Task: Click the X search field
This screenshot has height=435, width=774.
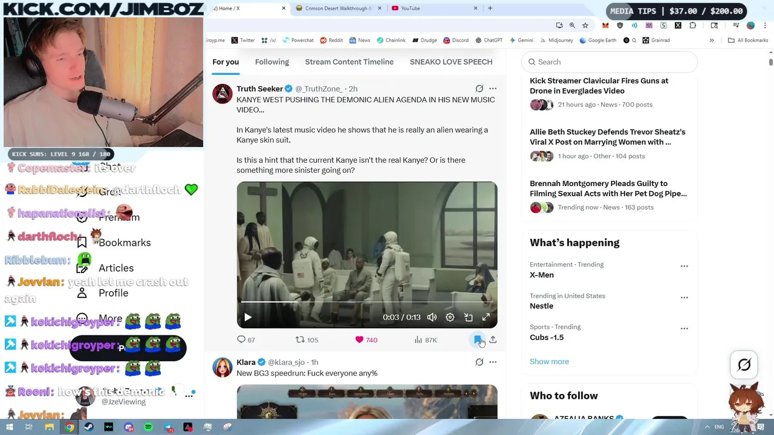Action: click(x=610, y=62)
